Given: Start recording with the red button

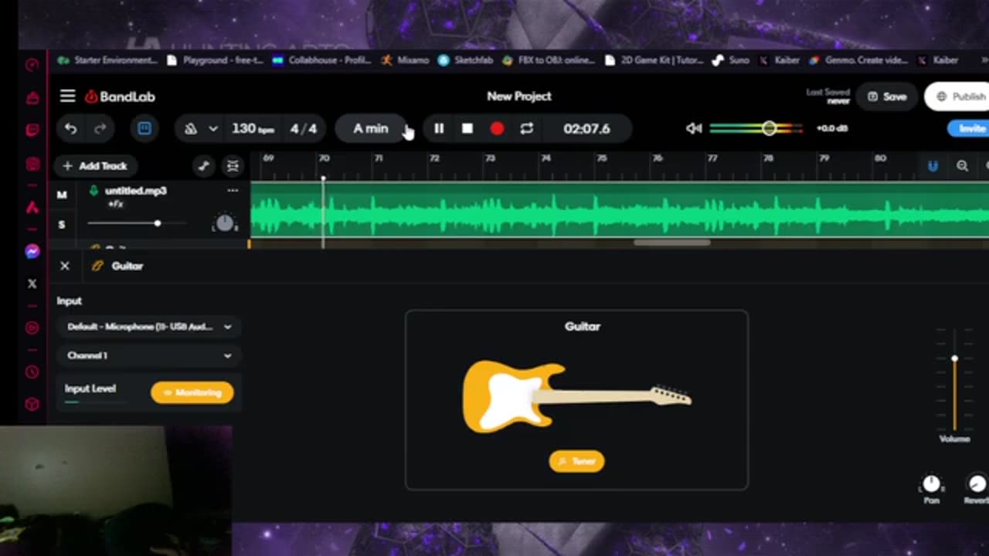Looking at the screenshot, I should [497, 129].
